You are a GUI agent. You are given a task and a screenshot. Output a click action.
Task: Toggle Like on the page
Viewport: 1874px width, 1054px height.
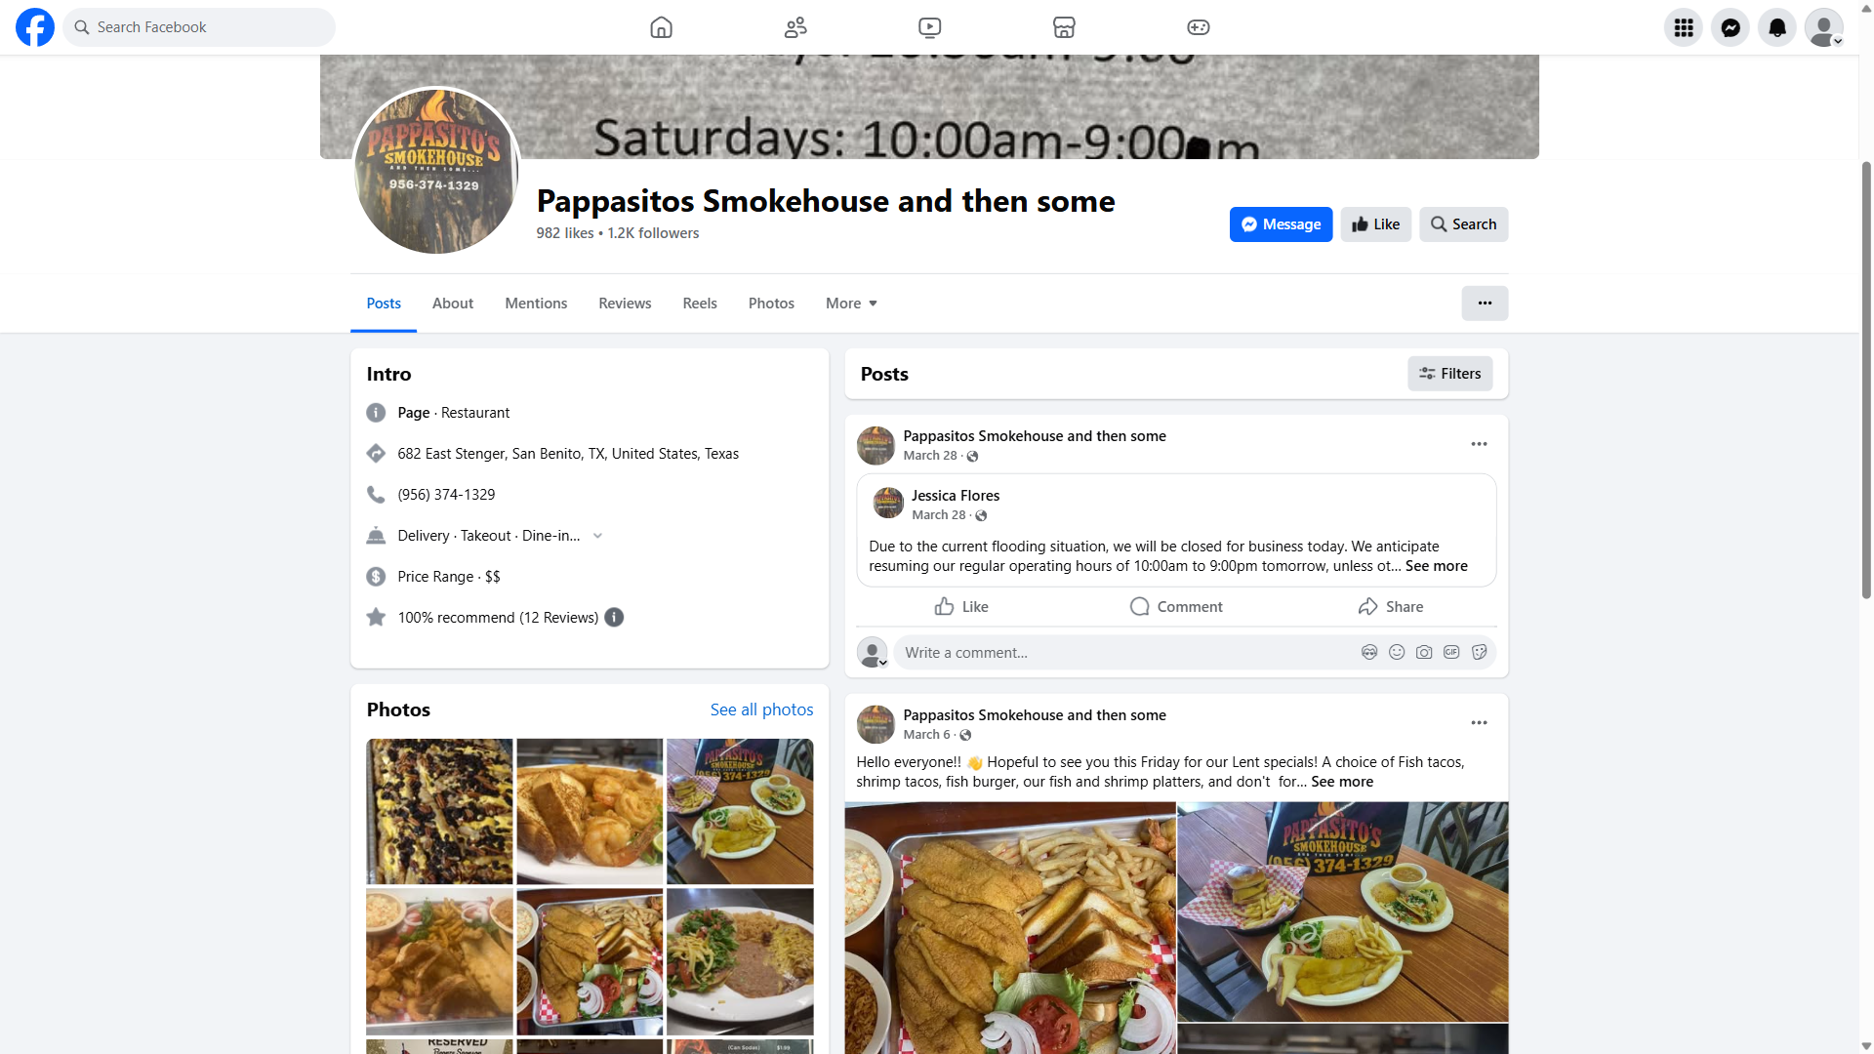1375,224
